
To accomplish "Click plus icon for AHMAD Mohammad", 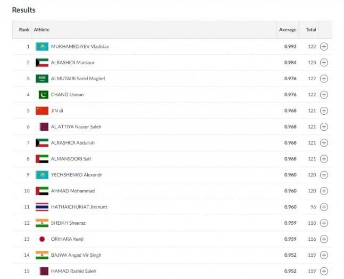I will click(x=324, y=191).
